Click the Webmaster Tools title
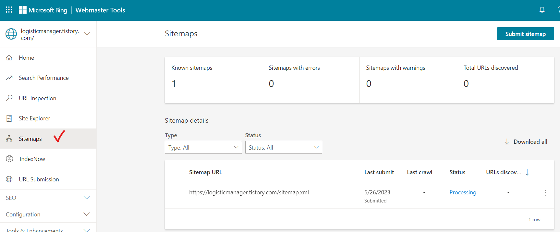This screenshot has height=232, width=560. coord(100,10)
